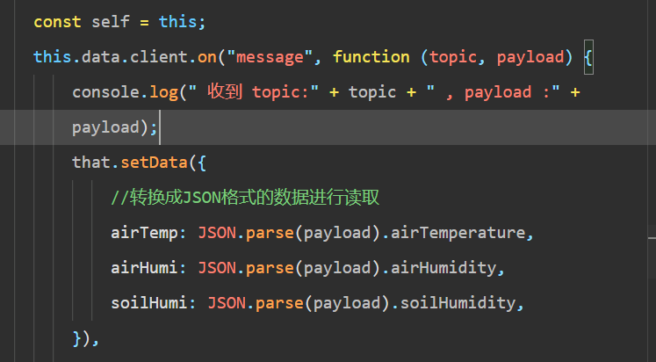Click the "message" string literal

coord(270,57)
